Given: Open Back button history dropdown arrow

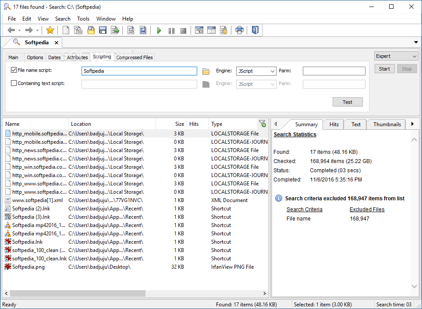Looking at the screenshot, I should click(19, 30).
